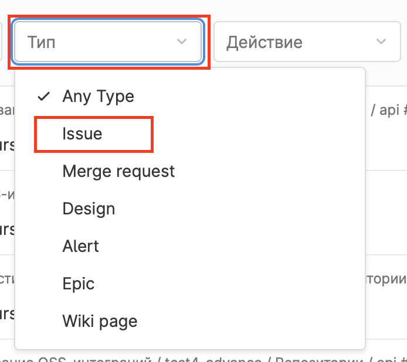Choose Issue from the type list

(83, 134)
